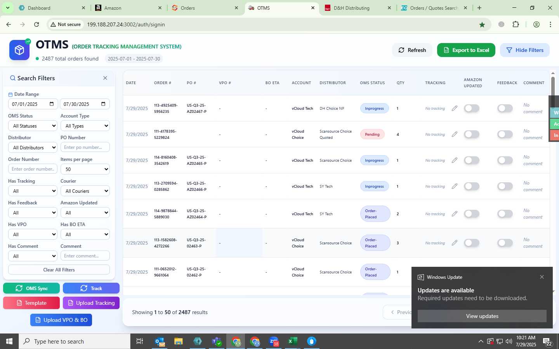This screenshot has width=559, height=349.
Task: Click the PO Number input field
Action: tap(85, 147)
